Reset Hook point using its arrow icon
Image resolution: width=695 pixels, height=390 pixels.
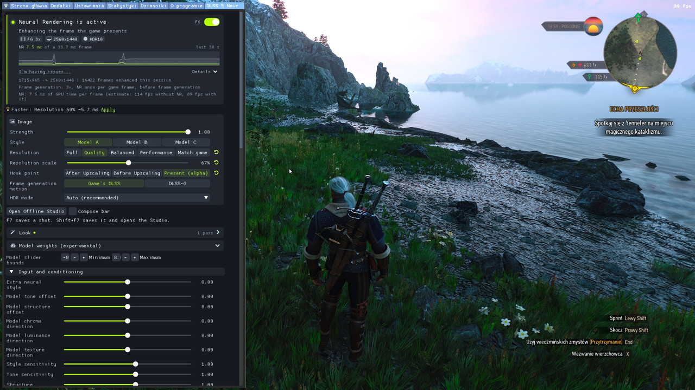216,173
